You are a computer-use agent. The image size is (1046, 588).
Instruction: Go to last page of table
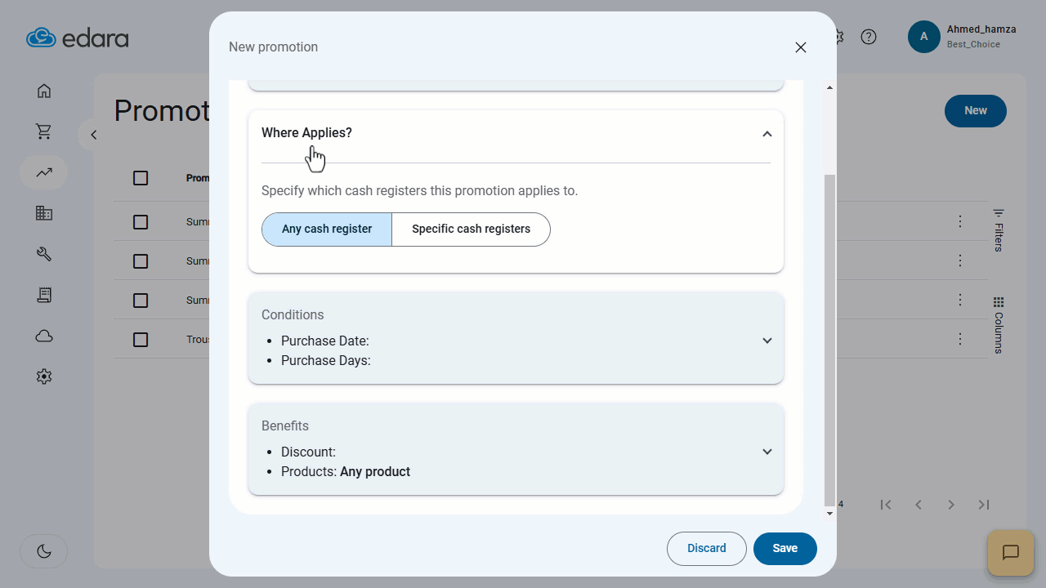click(x=984, y=505)
